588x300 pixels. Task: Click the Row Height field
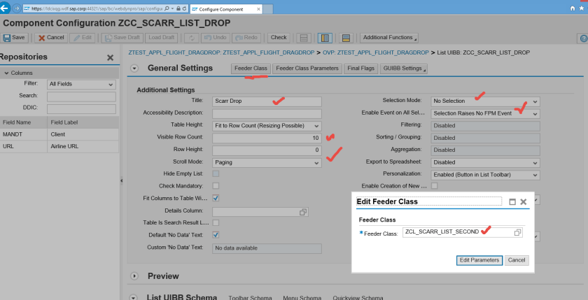pos(267,150)
